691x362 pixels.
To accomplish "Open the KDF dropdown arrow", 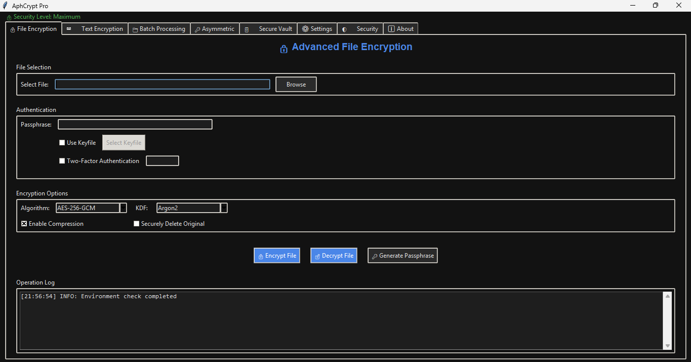I will [x=224, y=208].
